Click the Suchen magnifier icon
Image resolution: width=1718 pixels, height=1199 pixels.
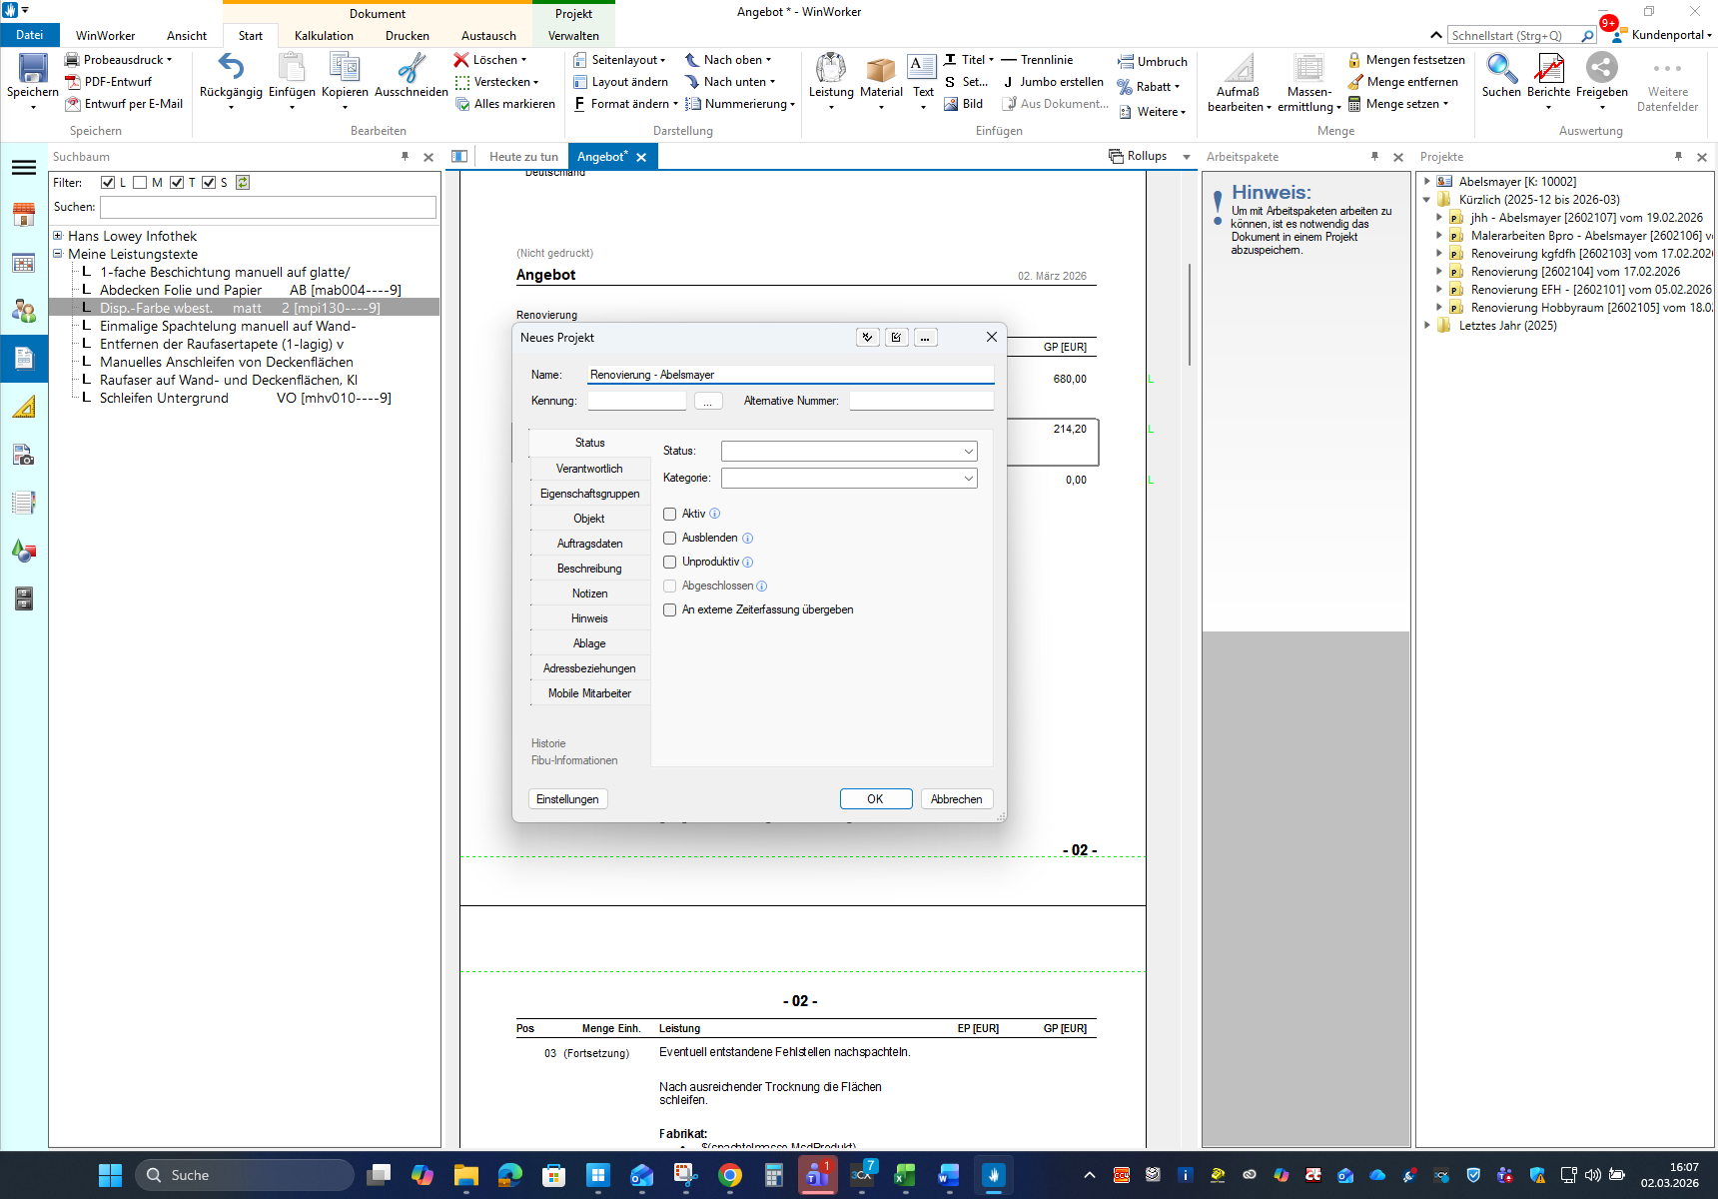click(1500, 69)
